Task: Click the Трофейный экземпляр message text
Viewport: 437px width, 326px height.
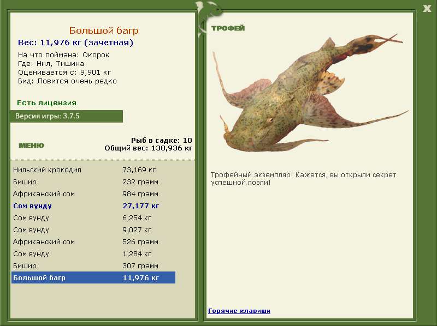Action: (303, 179)
